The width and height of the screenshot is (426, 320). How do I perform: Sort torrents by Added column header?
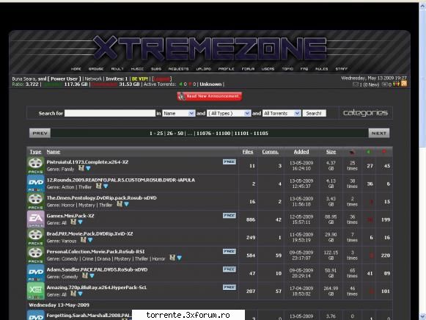301,152
